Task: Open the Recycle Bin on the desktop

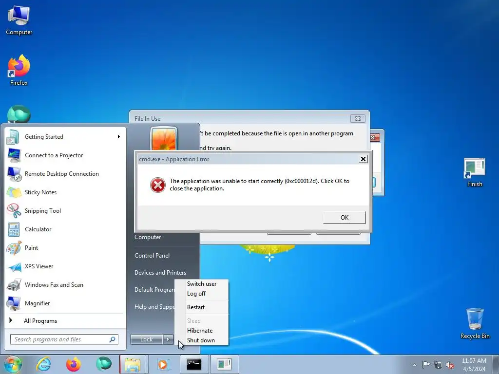Action: pos(475,323)
